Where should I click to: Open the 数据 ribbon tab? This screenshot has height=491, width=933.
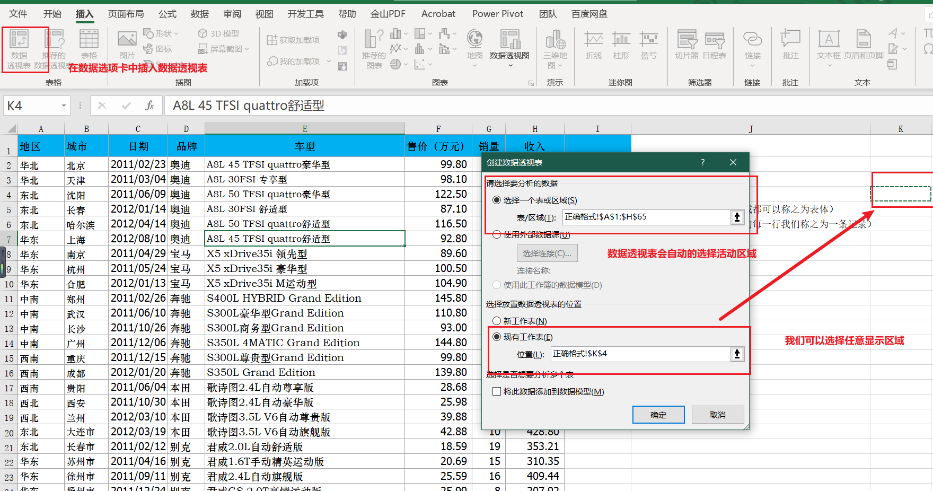[x=200, y=14]
